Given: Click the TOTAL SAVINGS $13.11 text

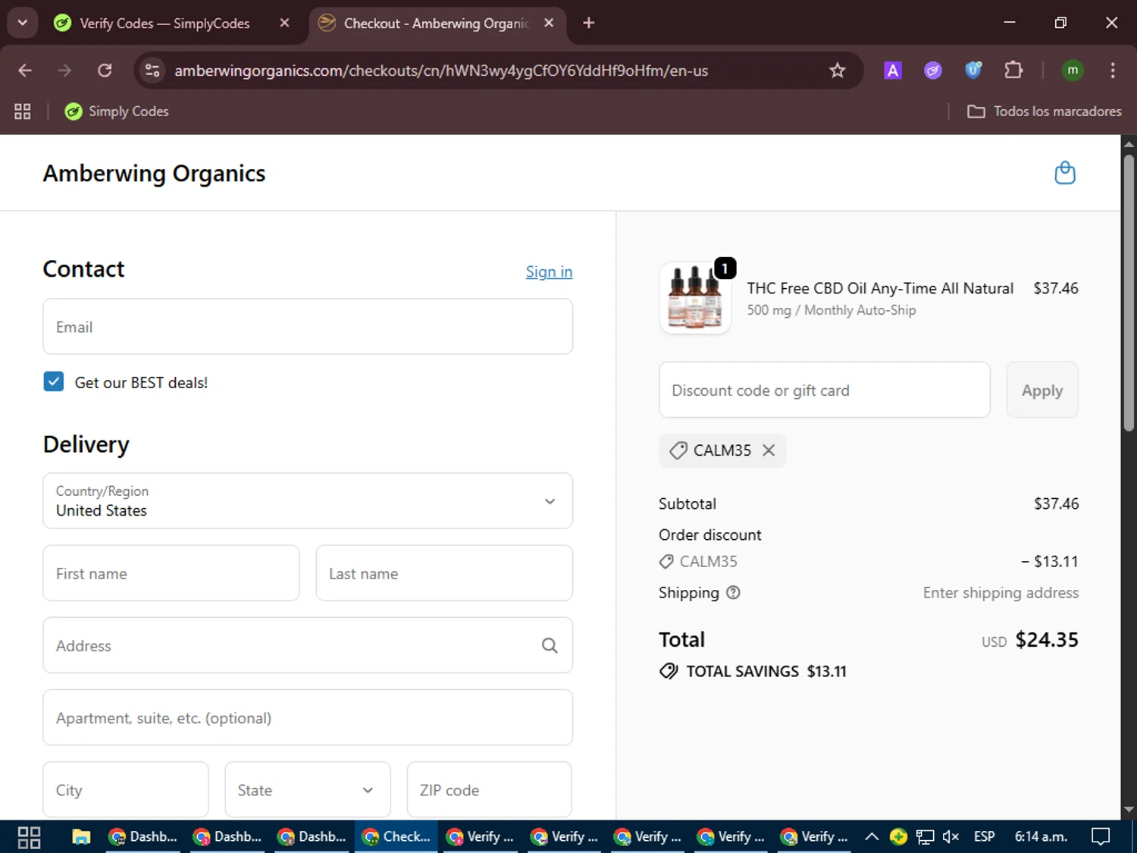Looking at the screenshot, I should (766, 672).
